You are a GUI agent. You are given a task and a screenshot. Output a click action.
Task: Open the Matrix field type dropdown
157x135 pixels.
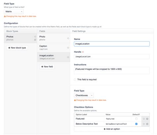point(14,12)
